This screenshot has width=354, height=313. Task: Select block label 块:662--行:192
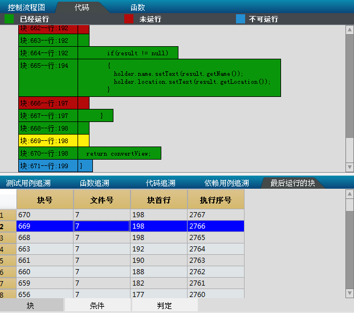tap(48, 29)
